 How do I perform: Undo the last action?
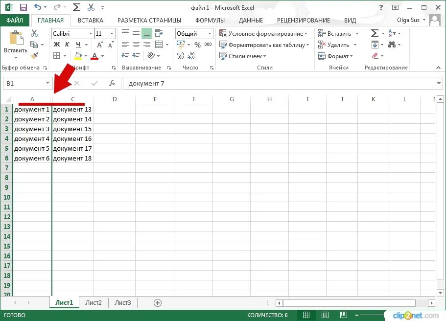(38, 7)
